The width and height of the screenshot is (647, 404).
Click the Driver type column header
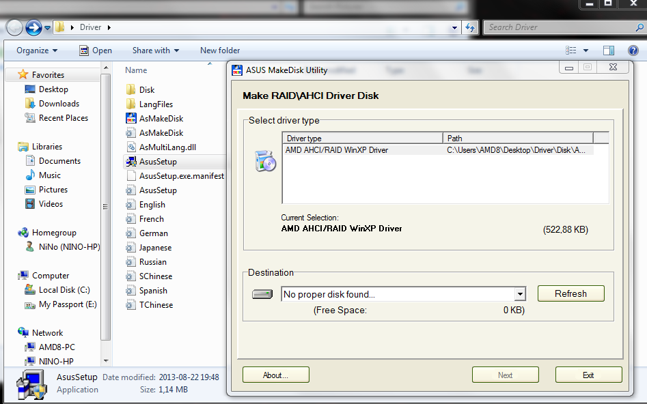click(x=362, y=138)
